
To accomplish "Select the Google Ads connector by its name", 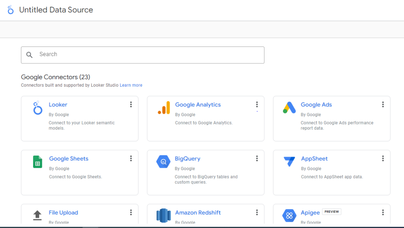I will [x=316, y=104].
